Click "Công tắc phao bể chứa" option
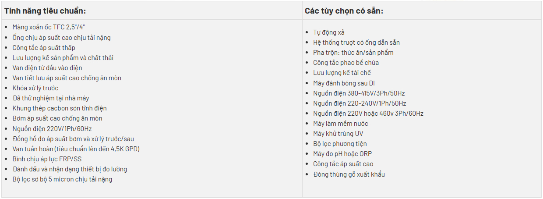 coord(346,63)
